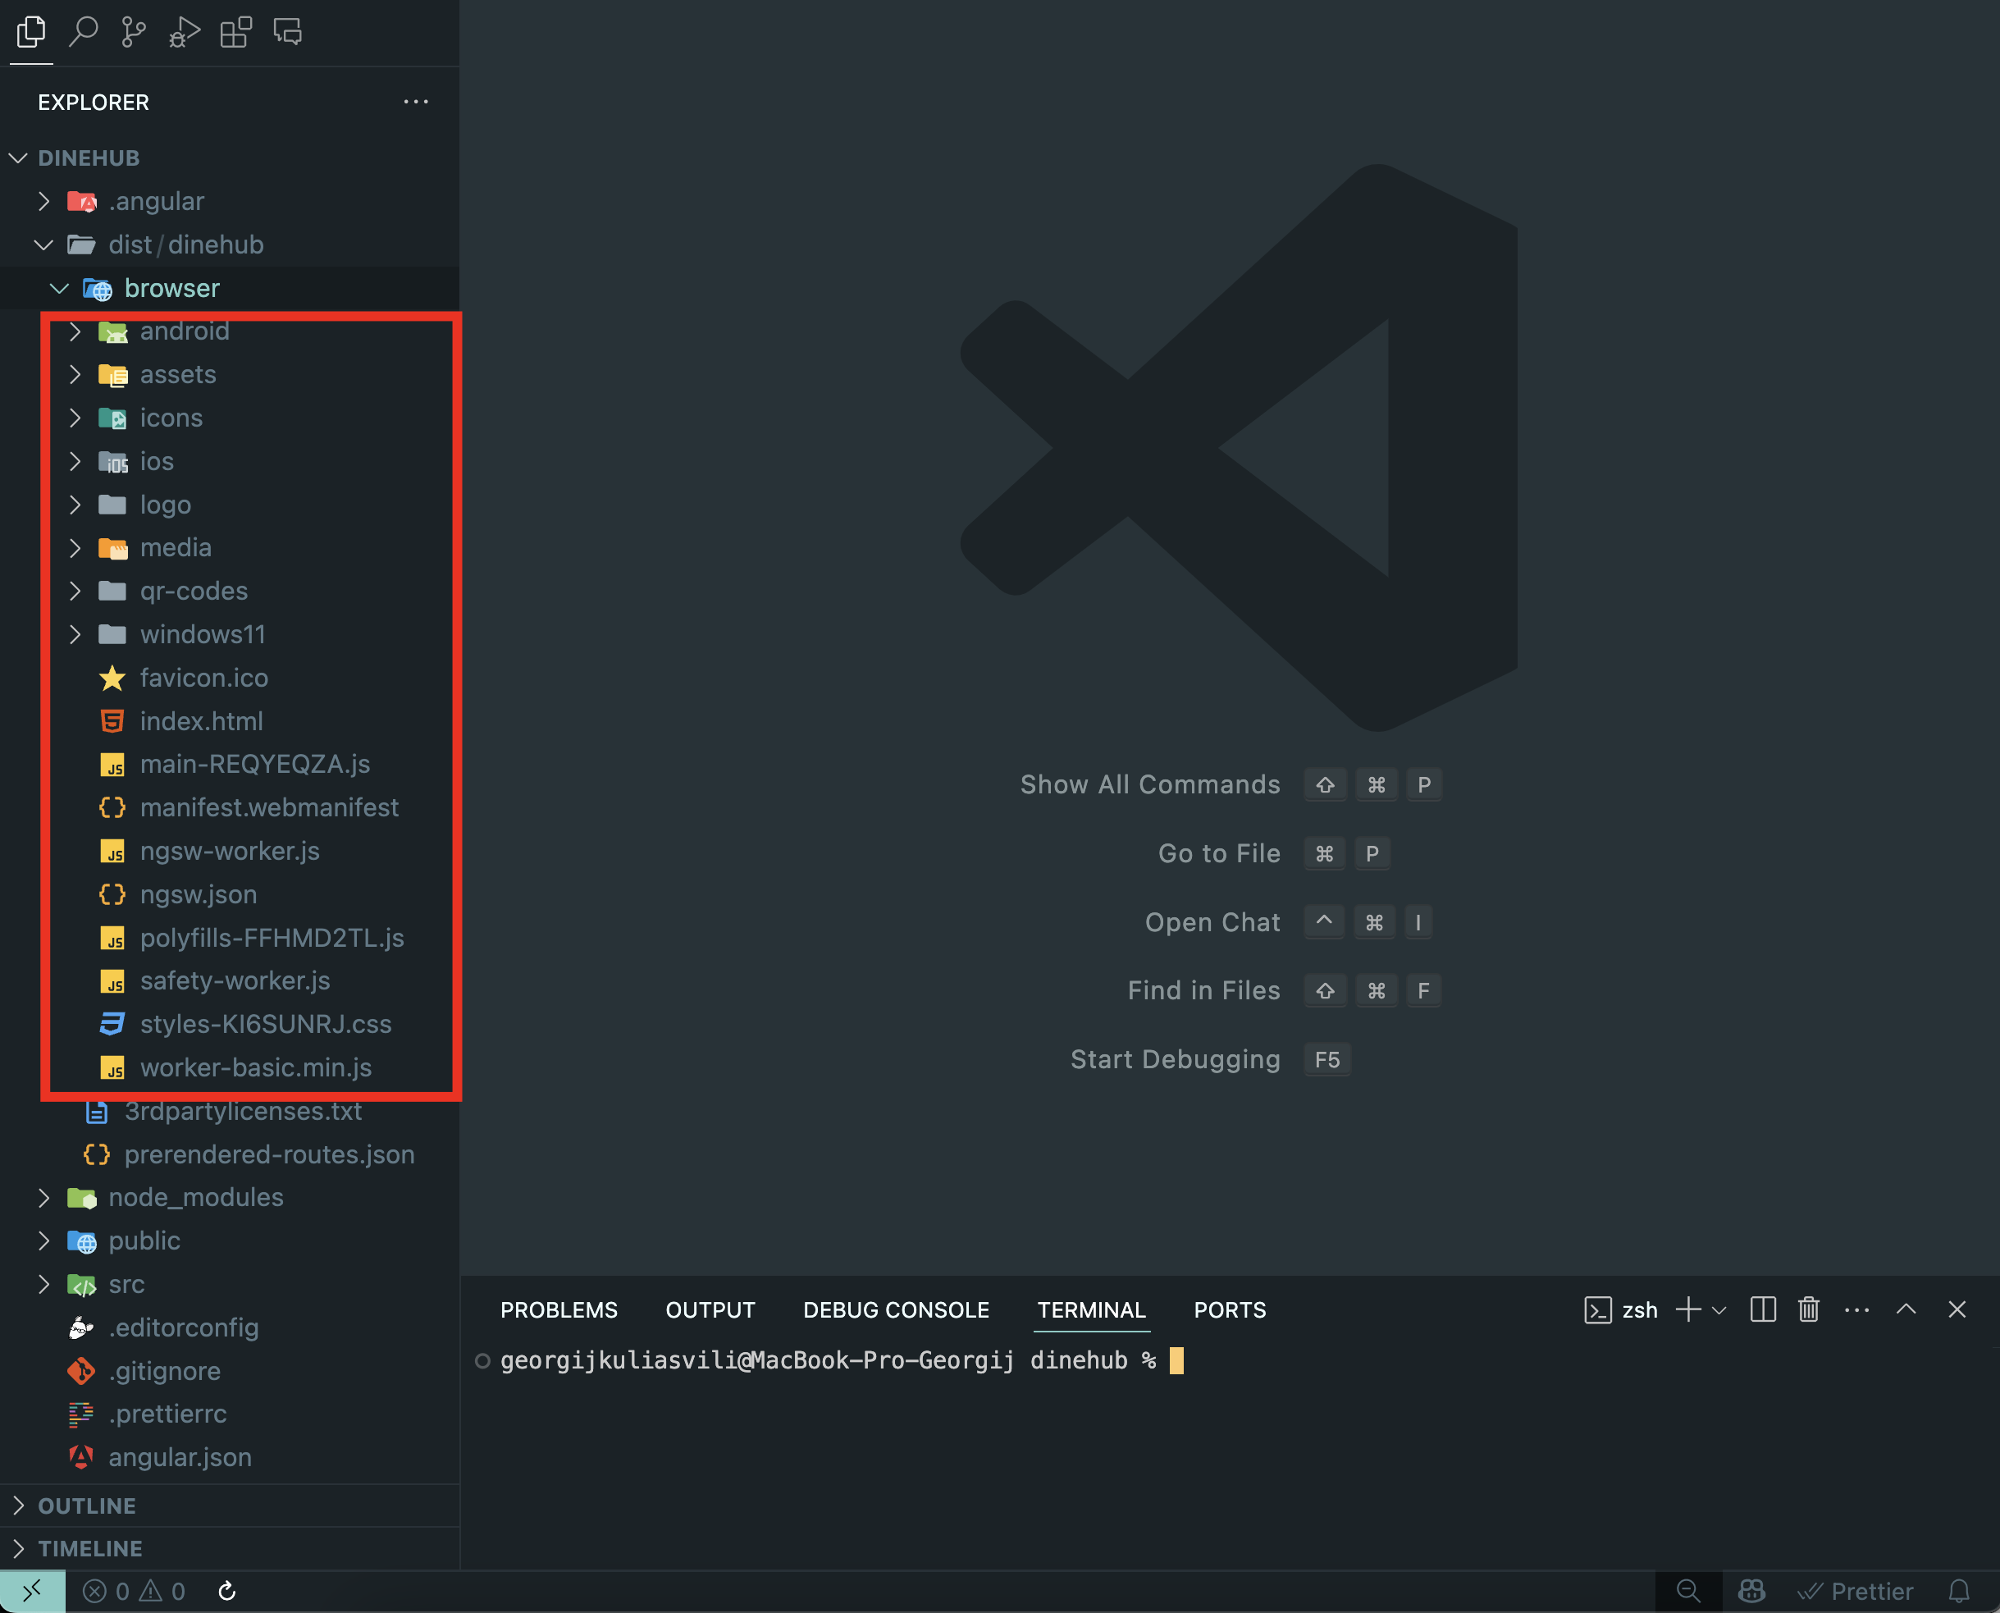The height and width of the screenshot is (1613, 2000).
Task: Open prerendered-routes.json file
Action: click(x=230, y=1154)
